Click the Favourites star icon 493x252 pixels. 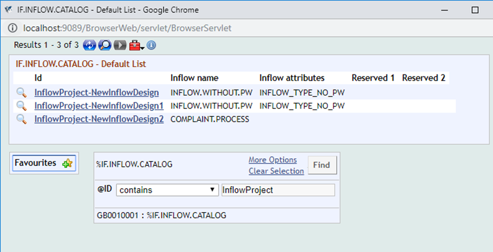(x=67, y=163)
